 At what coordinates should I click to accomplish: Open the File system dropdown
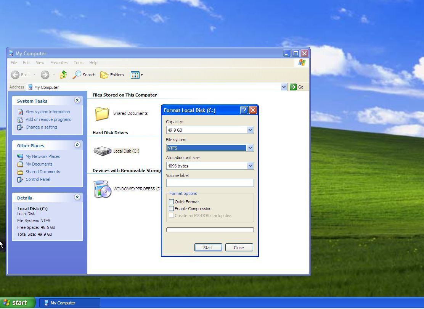[250, 148]
